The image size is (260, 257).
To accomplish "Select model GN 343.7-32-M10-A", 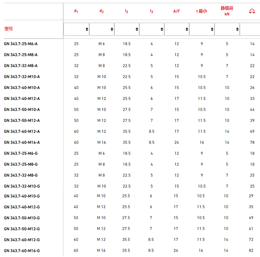I will 22,77.
